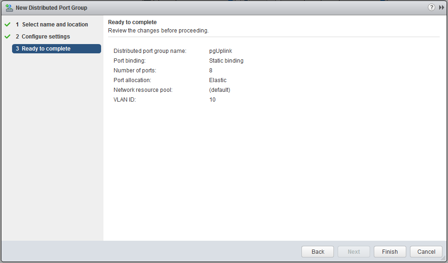448x263 pixels.
Task: Click green checkmark beside Configure settings
Action: click(7, 36)
